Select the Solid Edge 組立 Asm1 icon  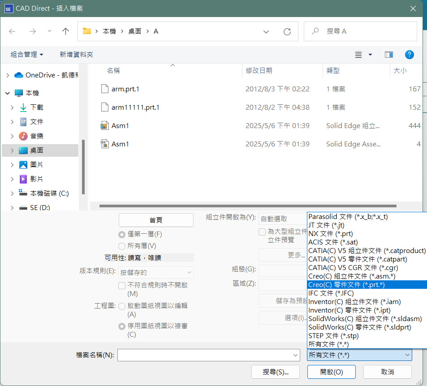pyautogui.click(x=105, y=125)
